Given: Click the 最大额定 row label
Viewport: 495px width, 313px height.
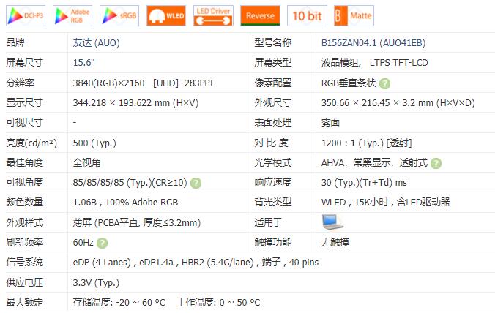Looking at the screenshot, I should click(25, 302).
